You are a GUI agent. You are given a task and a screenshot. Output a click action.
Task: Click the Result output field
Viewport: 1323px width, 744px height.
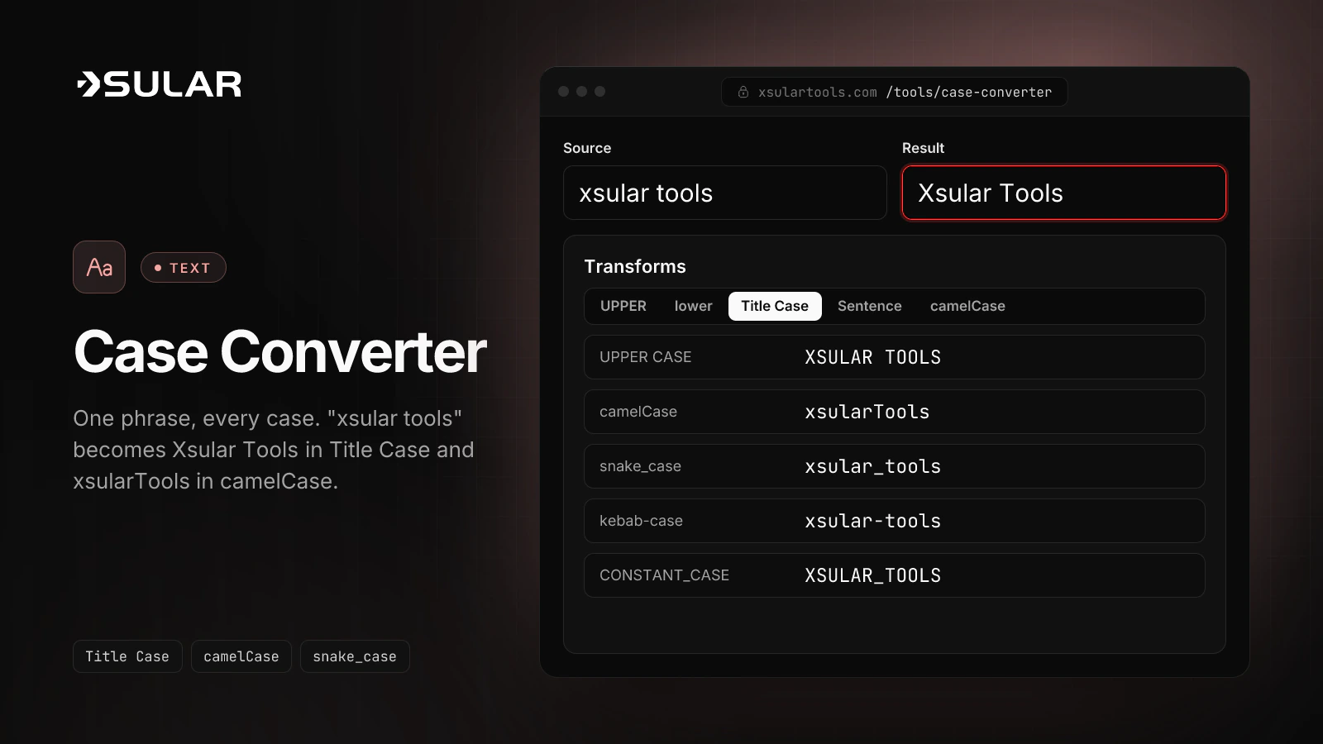pyautogui.click(x=1063, y=193)
